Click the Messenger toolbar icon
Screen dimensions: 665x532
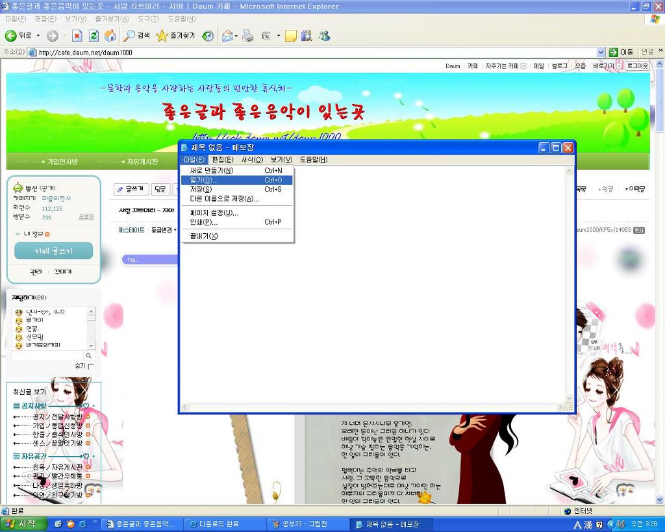point(324,36)
